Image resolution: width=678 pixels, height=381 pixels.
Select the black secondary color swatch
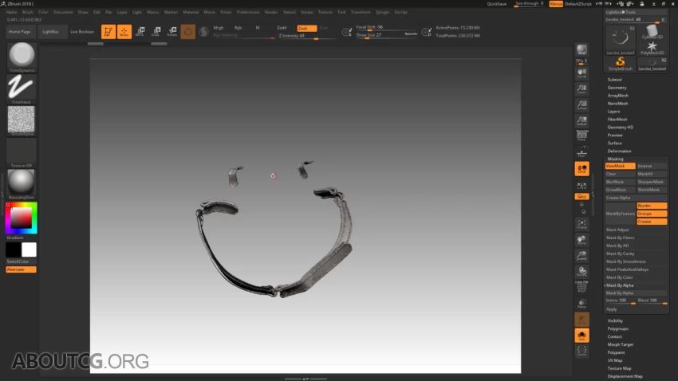tap(14, 249)
